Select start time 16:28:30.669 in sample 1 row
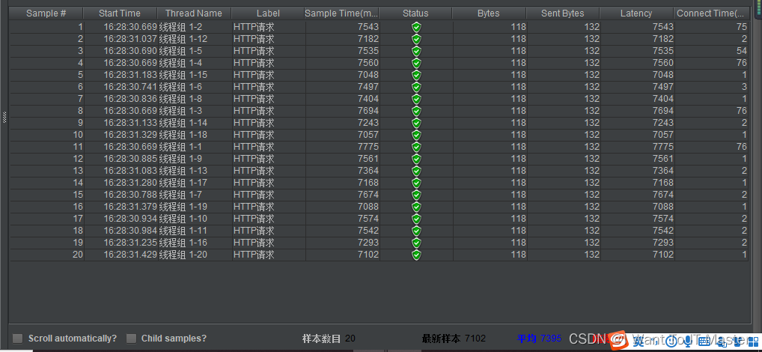The image size is (762, 352). tap(129, 27)
